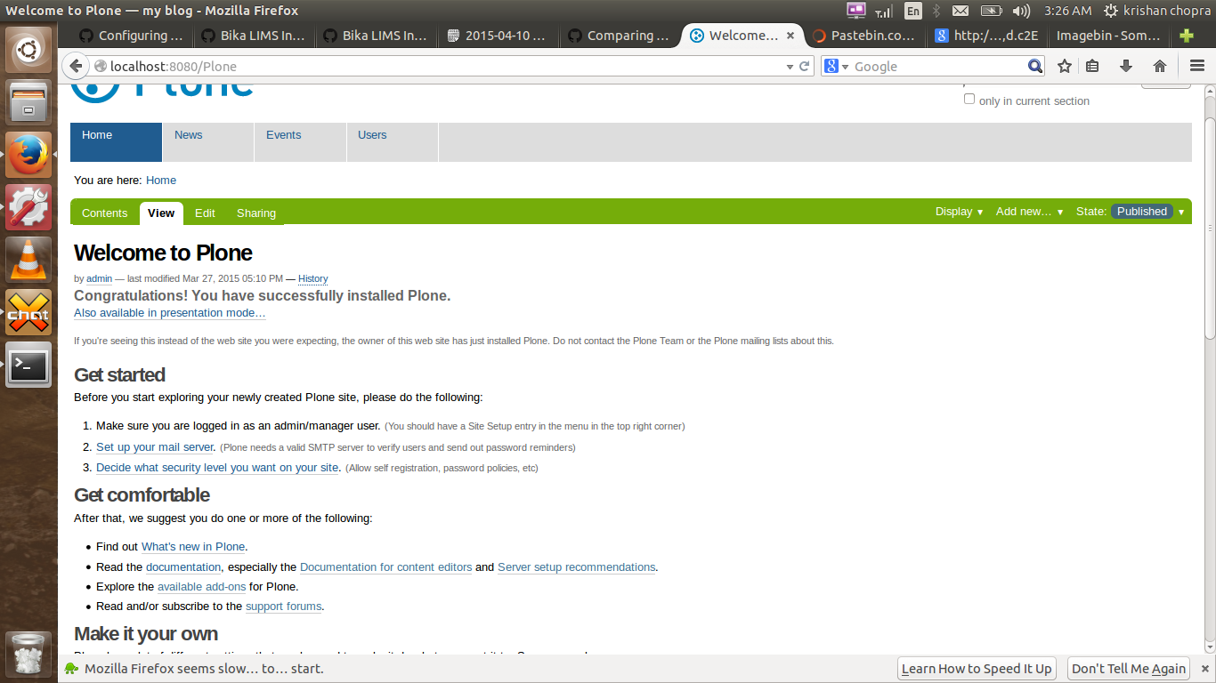Open the 'available add-ons' link
The width and height of the screenshot is (1216, 683).
click(201, 587)
